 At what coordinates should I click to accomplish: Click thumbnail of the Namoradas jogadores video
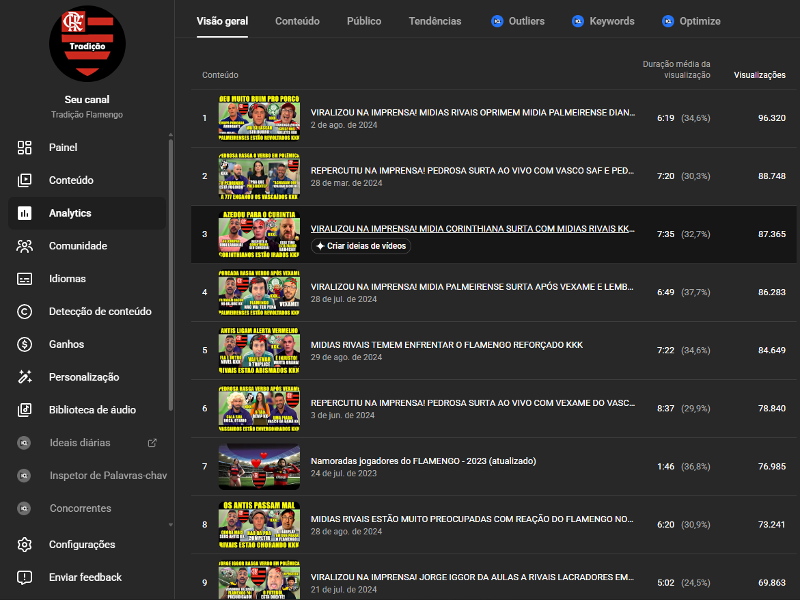tap(259, 467)
